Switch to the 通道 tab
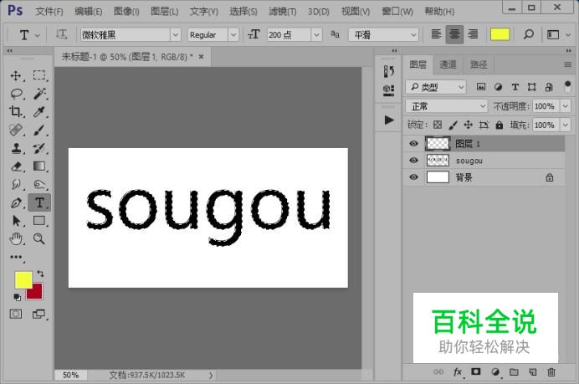The image size is (579, 384). pos(448,64)
